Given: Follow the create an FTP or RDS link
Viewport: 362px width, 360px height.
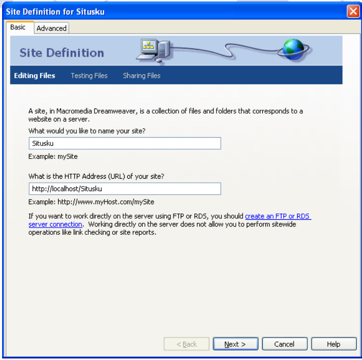Looking at the screenshot, I should click(x=278, y=216).
